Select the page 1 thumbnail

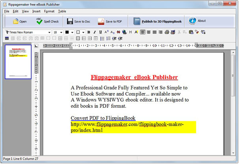coord(19,62)
